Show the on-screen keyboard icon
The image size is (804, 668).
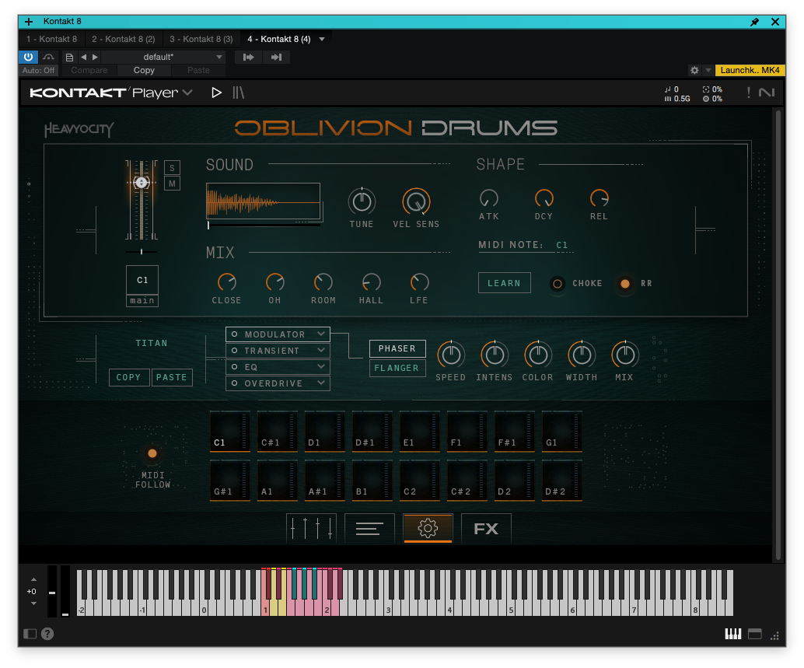pos(732,634)
